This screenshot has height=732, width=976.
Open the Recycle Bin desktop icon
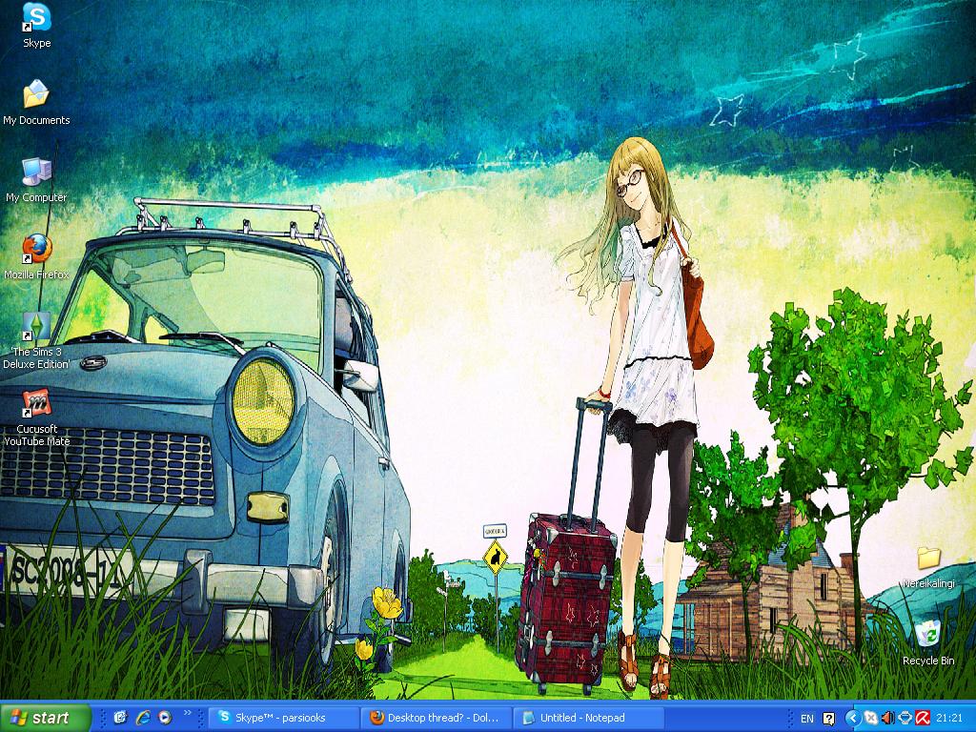pos(928,643)
